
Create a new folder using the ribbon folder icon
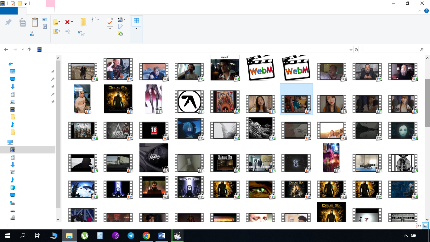point(83,22)
